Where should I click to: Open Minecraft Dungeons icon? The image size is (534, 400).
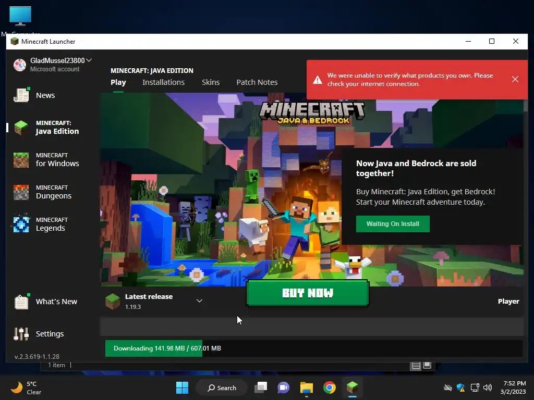pos(21,192)
